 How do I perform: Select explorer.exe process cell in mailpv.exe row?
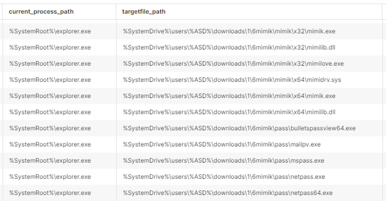[x=50, y=145]
